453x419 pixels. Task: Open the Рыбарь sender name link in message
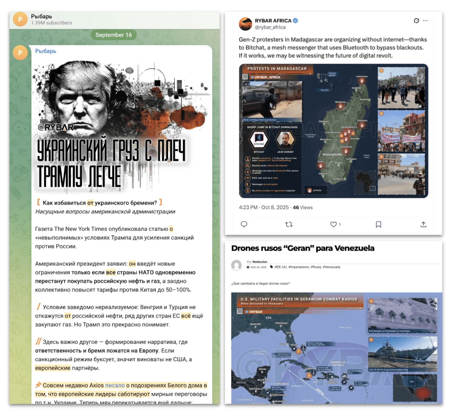[x=46, y=51]
